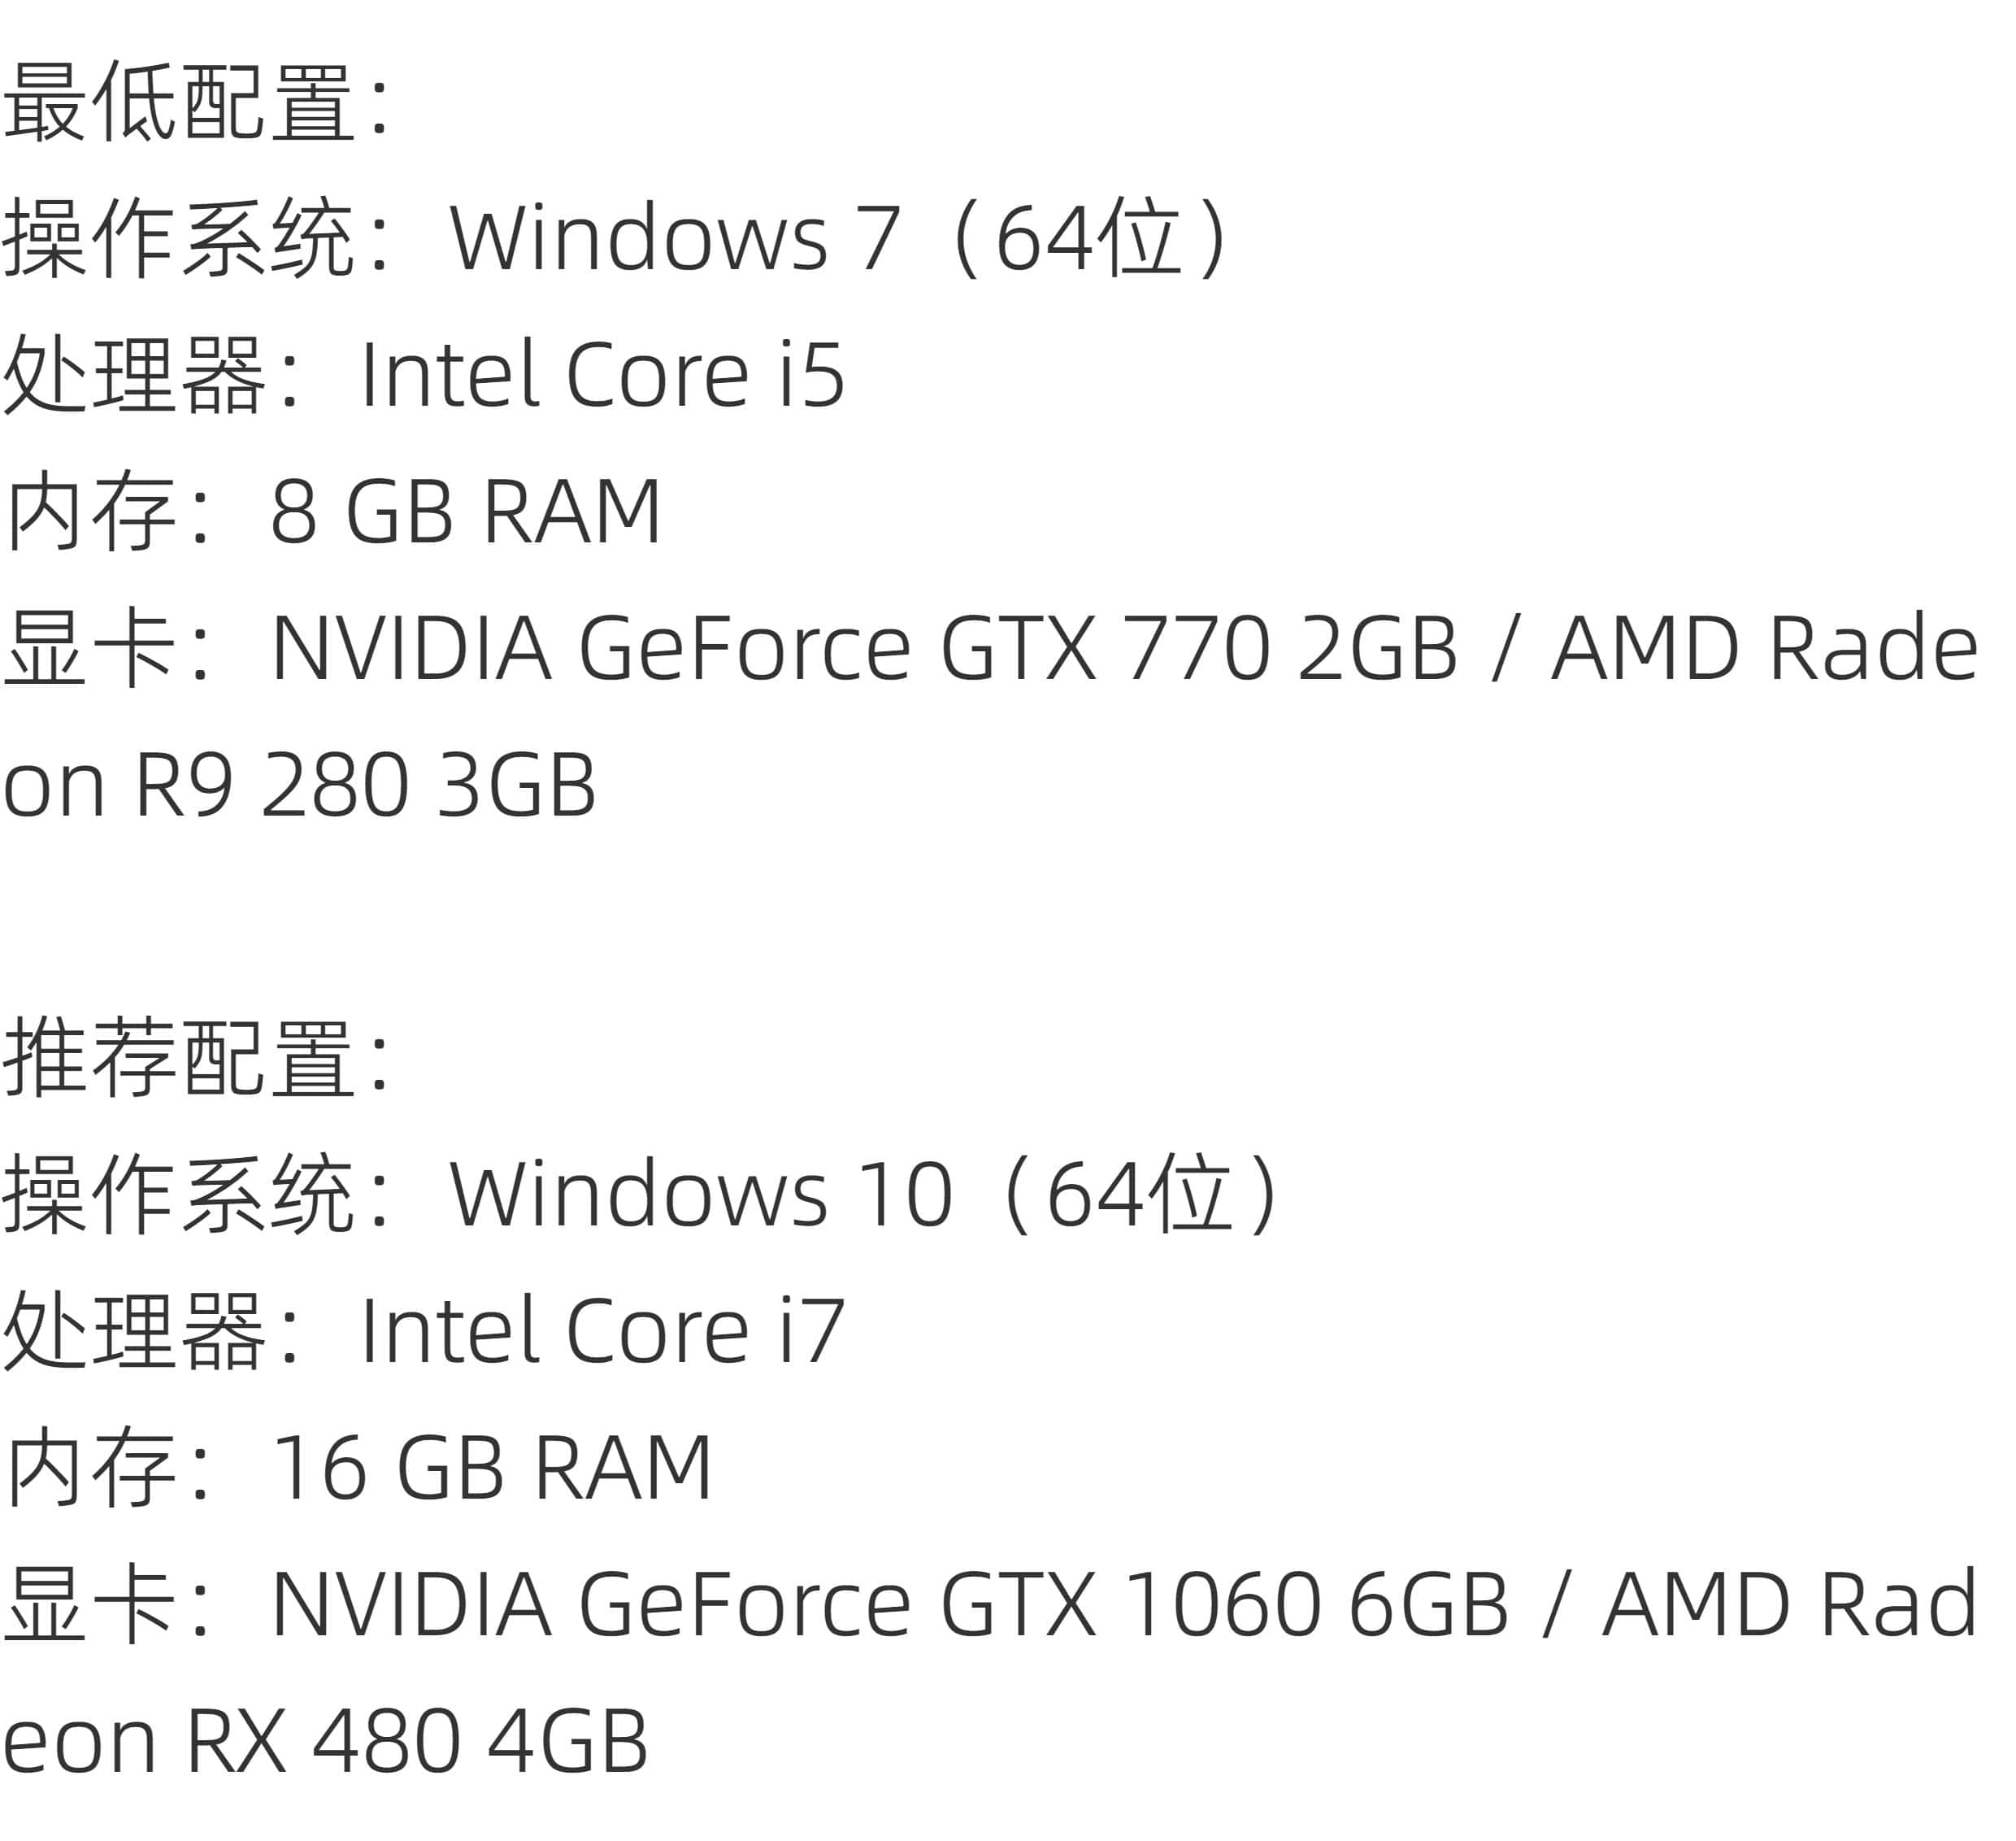Image resolution: width=2016 pixels, height=1841 pixels.
Task: Click 内存 label beside 16 GB RAM
Action: [90, 1468]
